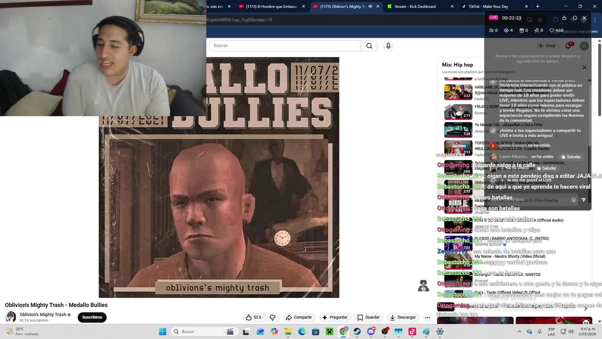Open TikTok LIVE overlay settings gear
Image resolution: width=602 pixels, height=339 pixels.
[574, 18]
